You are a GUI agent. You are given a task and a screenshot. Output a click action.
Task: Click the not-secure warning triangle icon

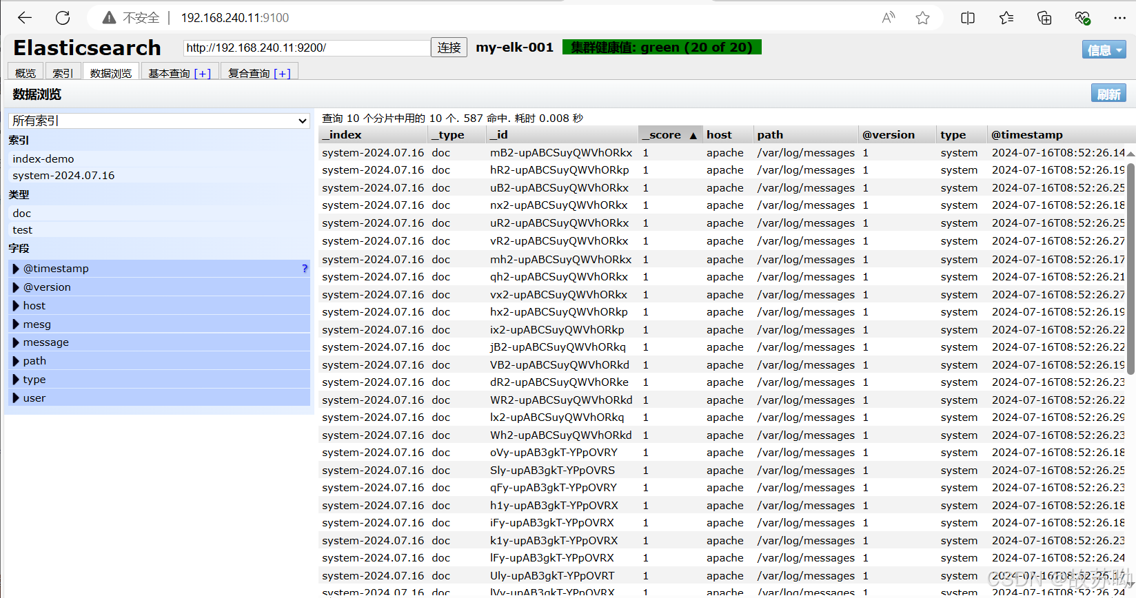[x=109, y=18]
